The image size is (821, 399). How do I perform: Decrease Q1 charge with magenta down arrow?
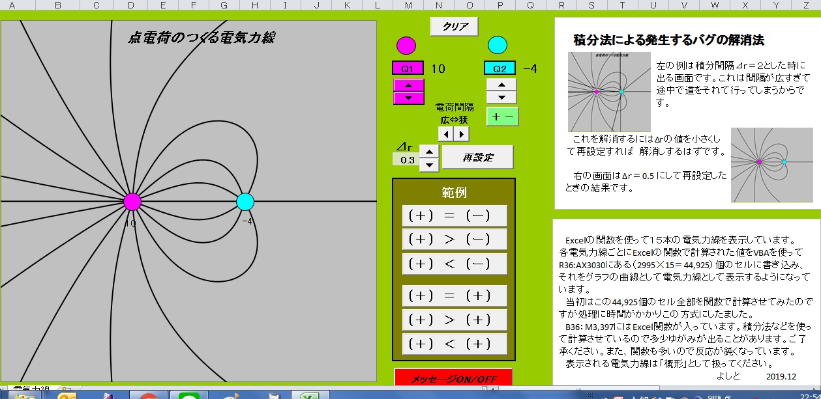tap(409, 98)
